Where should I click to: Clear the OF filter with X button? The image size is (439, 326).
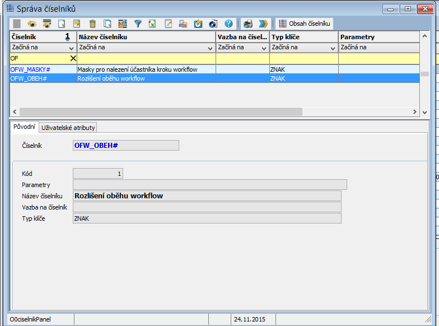(72, 58)
